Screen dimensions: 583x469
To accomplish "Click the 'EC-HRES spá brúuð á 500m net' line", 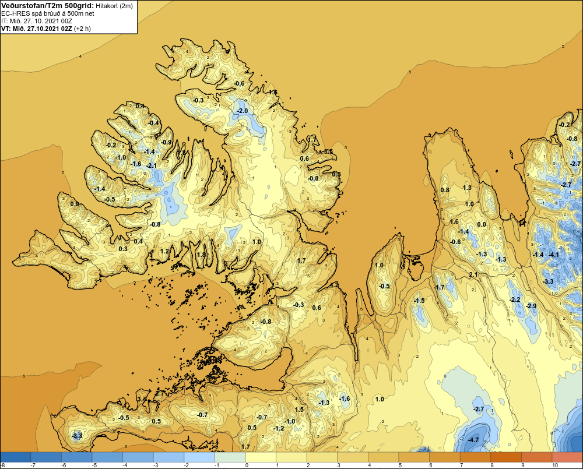I will coord(48,14).
